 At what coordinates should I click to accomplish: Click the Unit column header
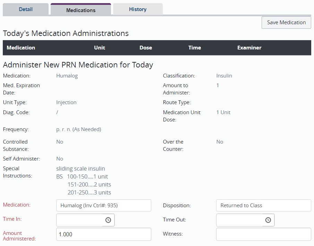100,47
